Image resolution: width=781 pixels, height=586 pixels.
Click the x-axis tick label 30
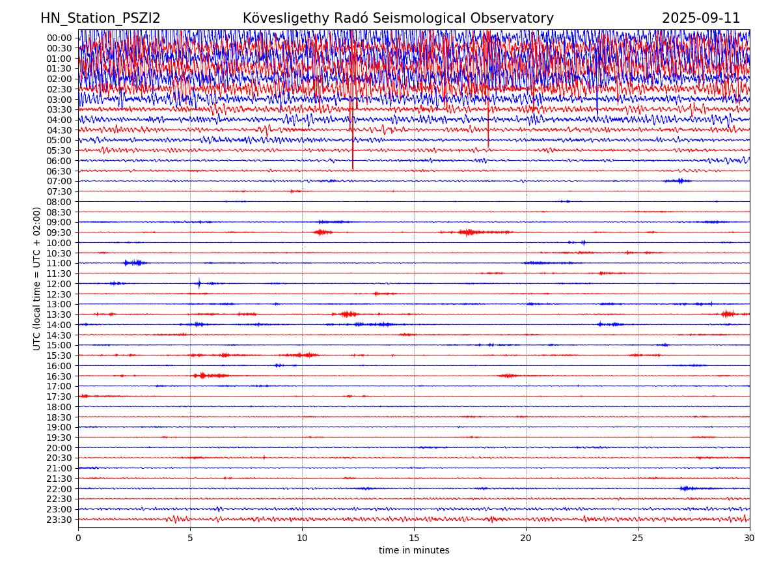point(750,538)
